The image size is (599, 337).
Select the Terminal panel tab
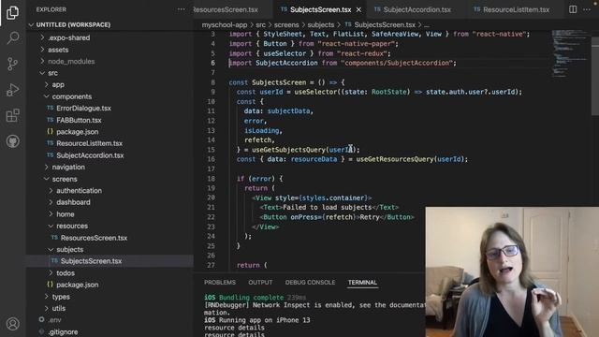point(362,283)
